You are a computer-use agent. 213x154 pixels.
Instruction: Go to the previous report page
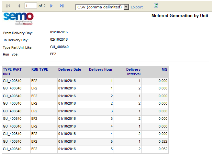[18, 6]
